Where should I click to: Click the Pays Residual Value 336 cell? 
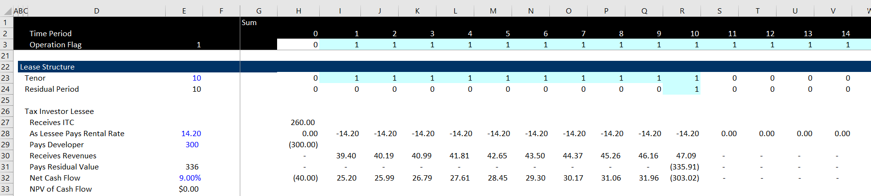click(192, 167)
